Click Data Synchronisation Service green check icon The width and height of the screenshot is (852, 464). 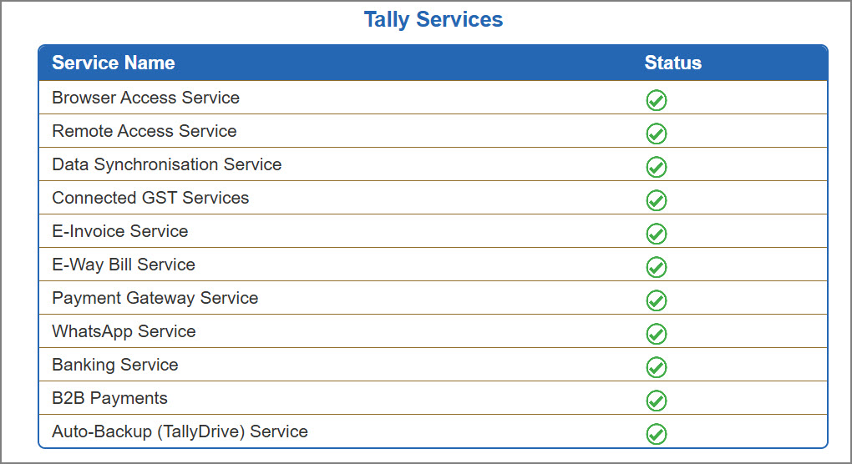(657, 167)
